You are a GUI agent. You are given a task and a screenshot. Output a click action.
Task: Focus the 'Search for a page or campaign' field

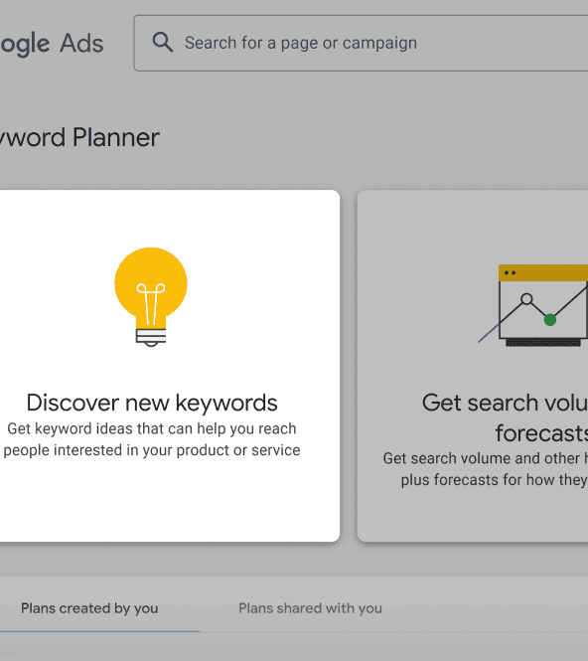click(x=361, y=43)
